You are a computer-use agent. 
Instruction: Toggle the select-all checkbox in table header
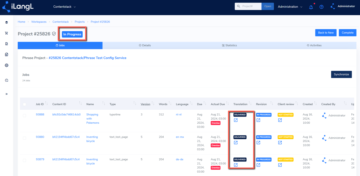point(24,104)
